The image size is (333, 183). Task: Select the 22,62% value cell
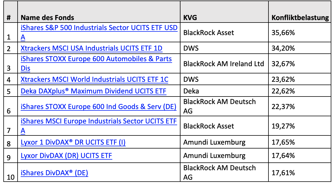click(300, 91)
